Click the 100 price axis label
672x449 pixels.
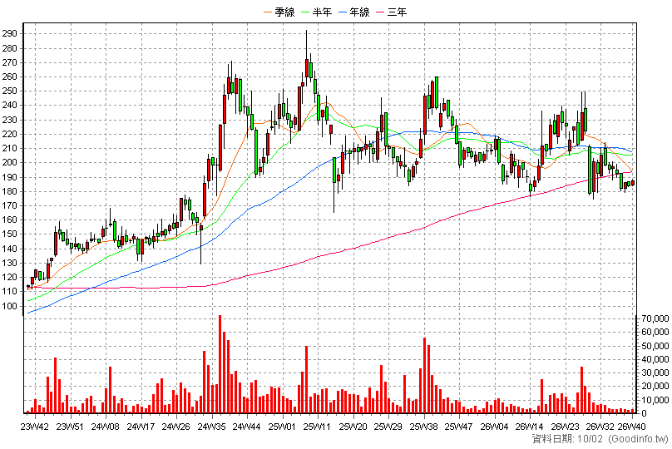(9, 305)
